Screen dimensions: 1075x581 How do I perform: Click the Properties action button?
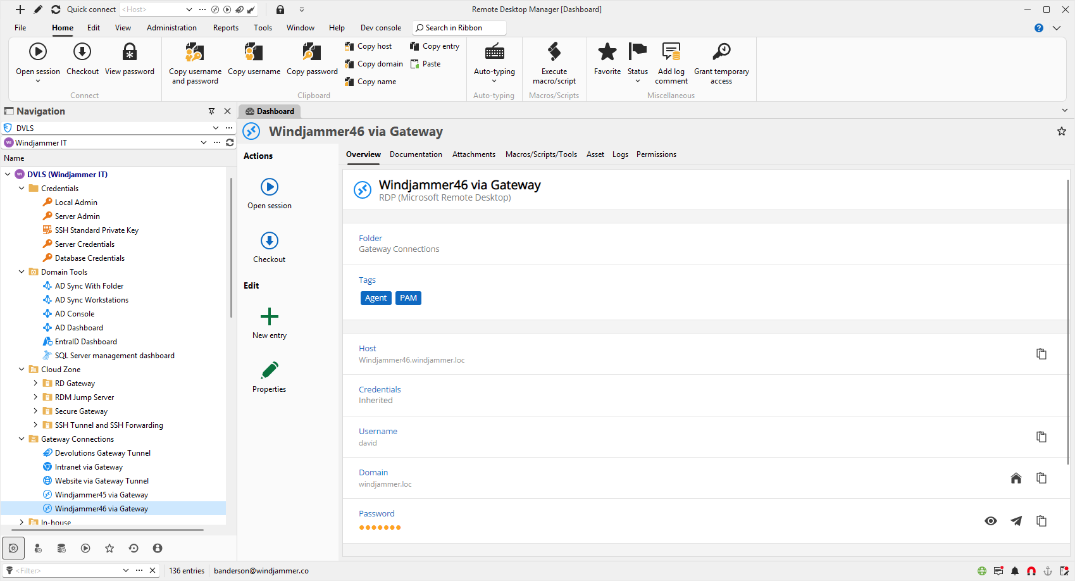[x=270, y=377]
